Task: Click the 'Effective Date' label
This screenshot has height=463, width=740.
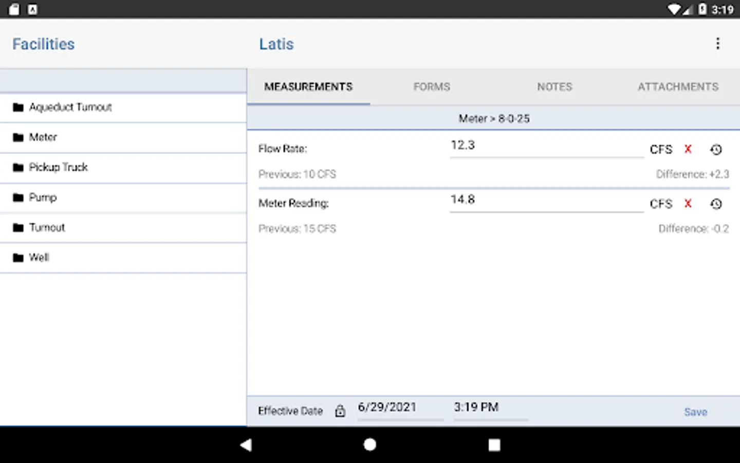Action: tap(290, 411)
